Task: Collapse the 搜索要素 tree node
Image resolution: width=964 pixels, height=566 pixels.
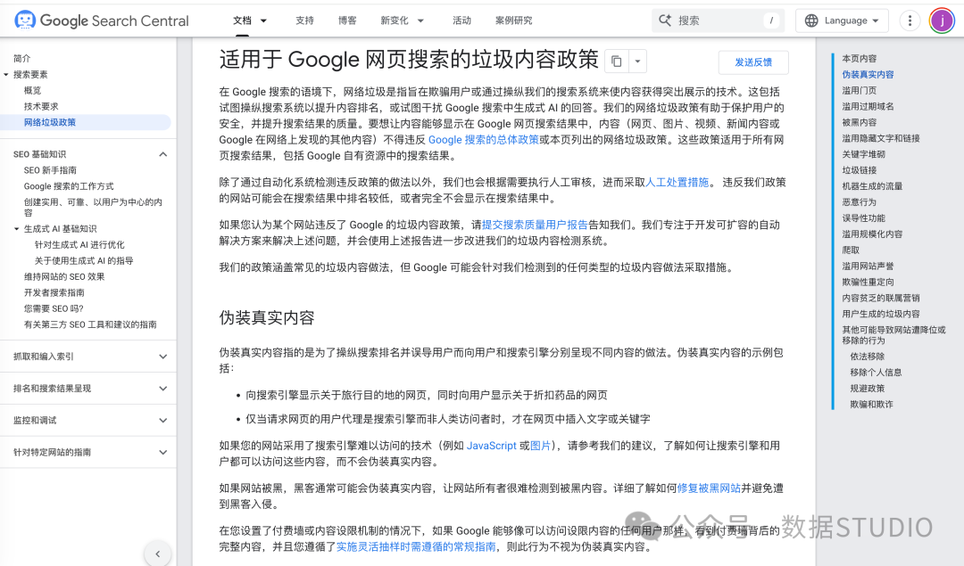Action: tap(6, 74)
